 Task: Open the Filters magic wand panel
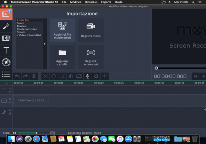6,26
